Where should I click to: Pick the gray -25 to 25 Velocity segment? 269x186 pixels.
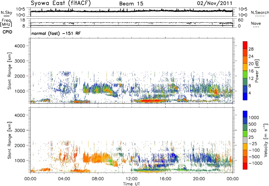coord(245,140)
